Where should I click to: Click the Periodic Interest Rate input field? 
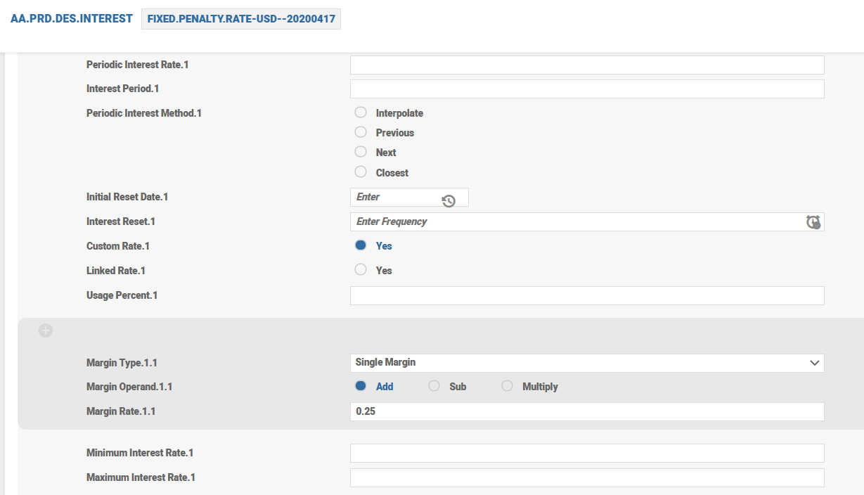click(x=586, y=65)
